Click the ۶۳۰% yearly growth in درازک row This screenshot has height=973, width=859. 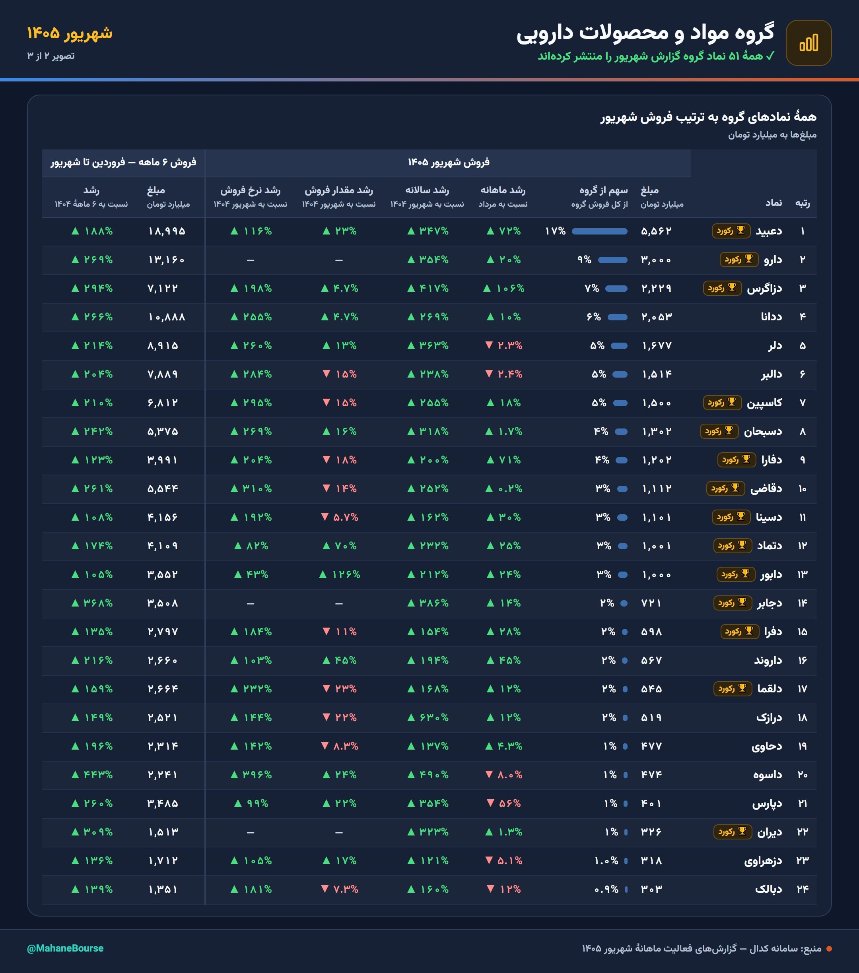428,717
